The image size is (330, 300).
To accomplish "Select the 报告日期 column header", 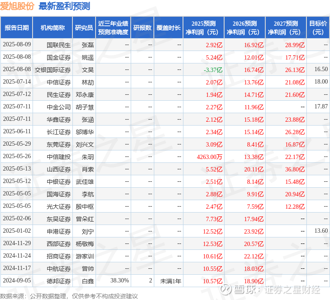I will coord(17,27).
